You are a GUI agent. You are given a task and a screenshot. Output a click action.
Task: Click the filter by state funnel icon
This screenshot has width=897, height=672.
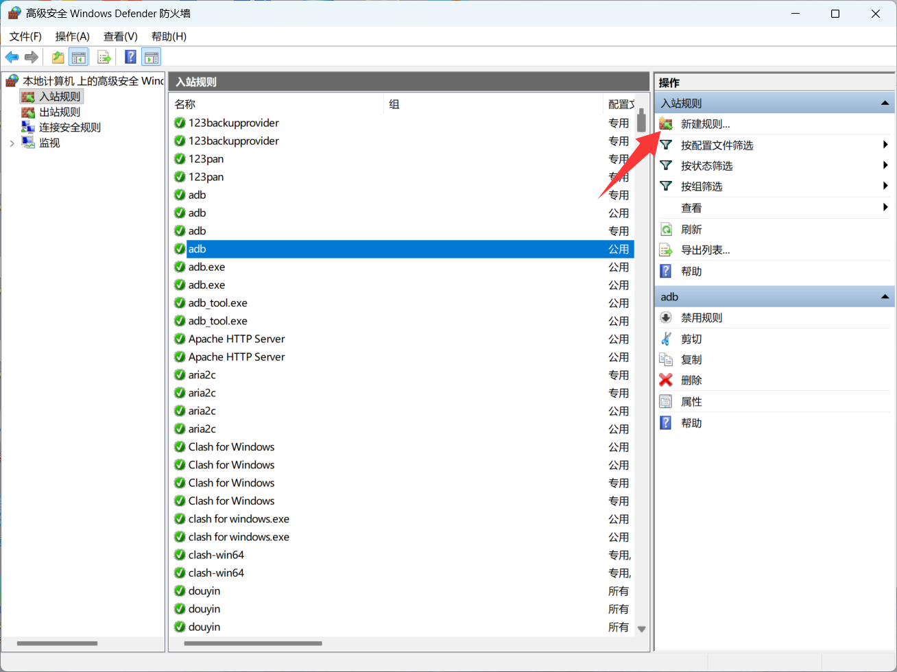[x=666, y=166]
